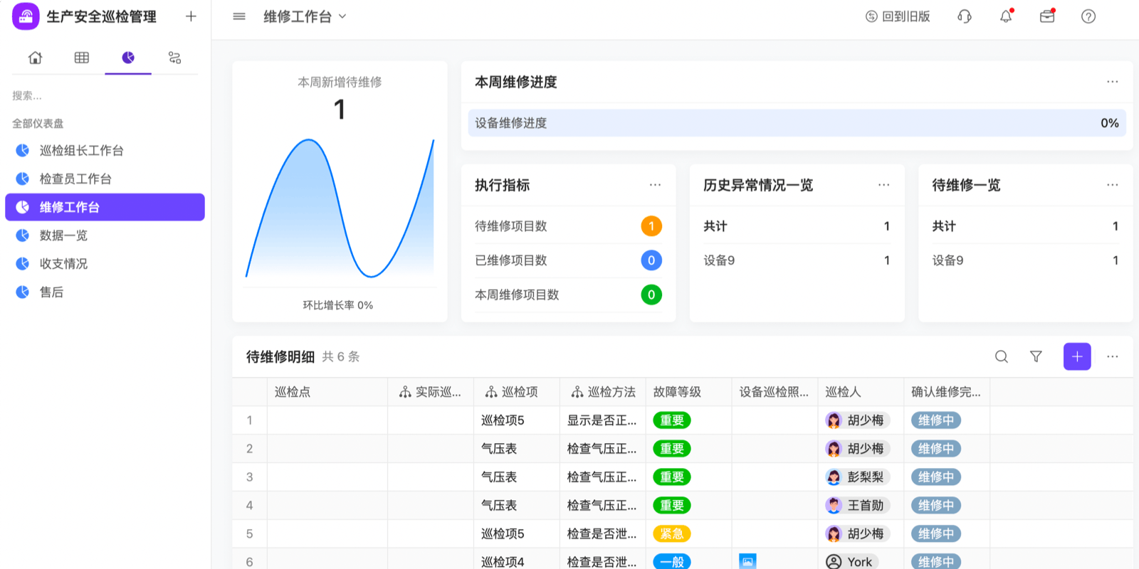Select the workflow settings icon in sidebar
The image size is (1139, 569).
click(x=174, y=58)
